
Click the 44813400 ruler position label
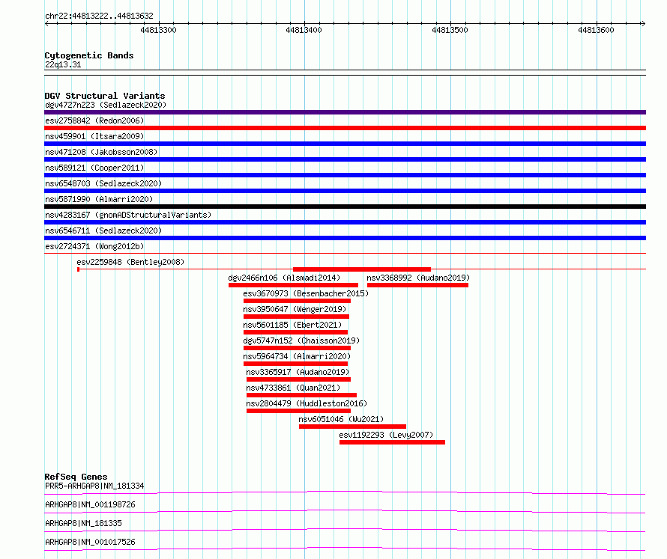(x=304, y=30)
